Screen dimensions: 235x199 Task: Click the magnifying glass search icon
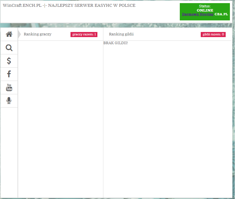(9, 48)
